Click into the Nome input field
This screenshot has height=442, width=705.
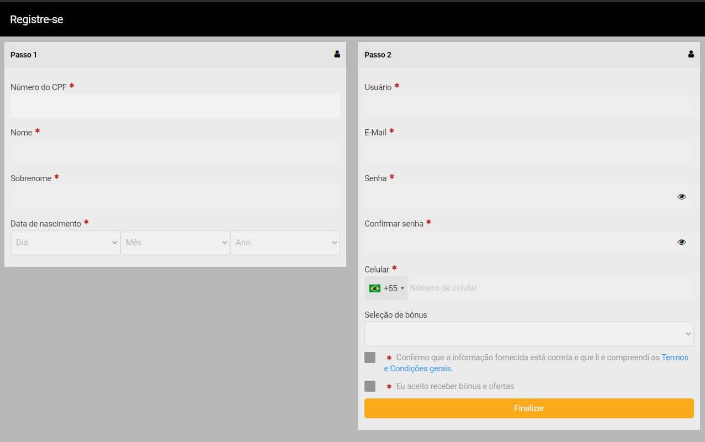coord(175,151)
